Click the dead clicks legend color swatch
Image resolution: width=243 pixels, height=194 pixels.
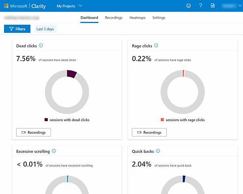coord(46,120)
